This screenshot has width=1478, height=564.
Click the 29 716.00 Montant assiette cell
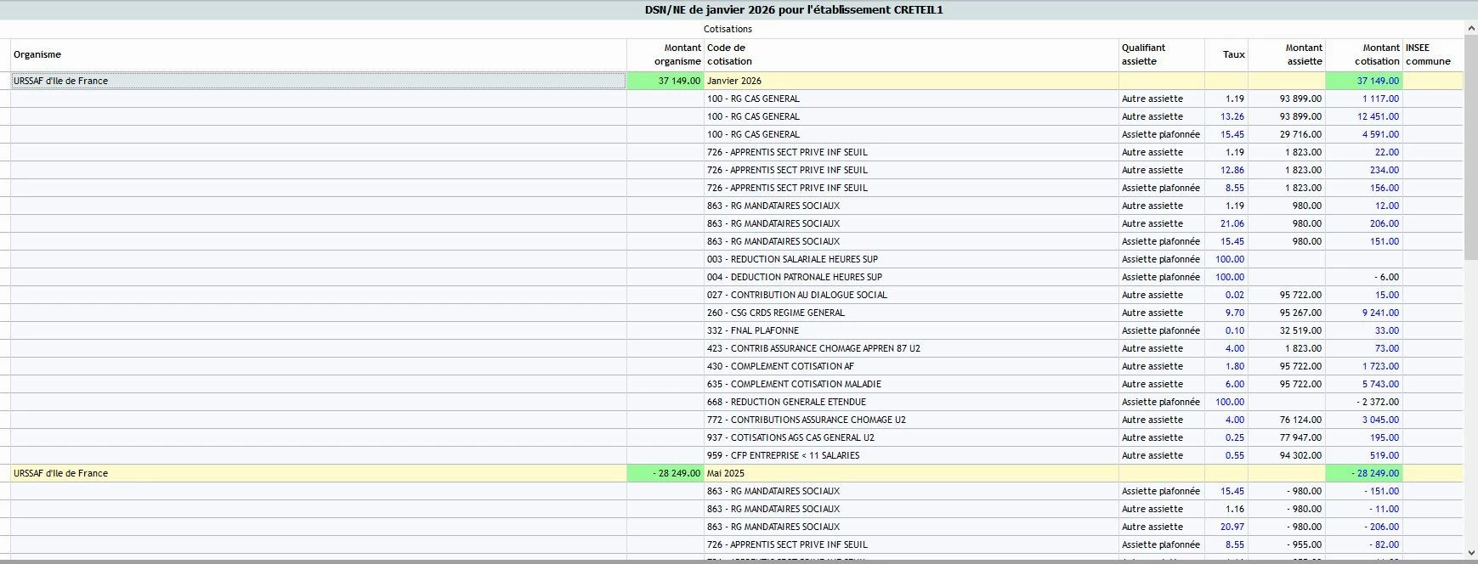1287,134
